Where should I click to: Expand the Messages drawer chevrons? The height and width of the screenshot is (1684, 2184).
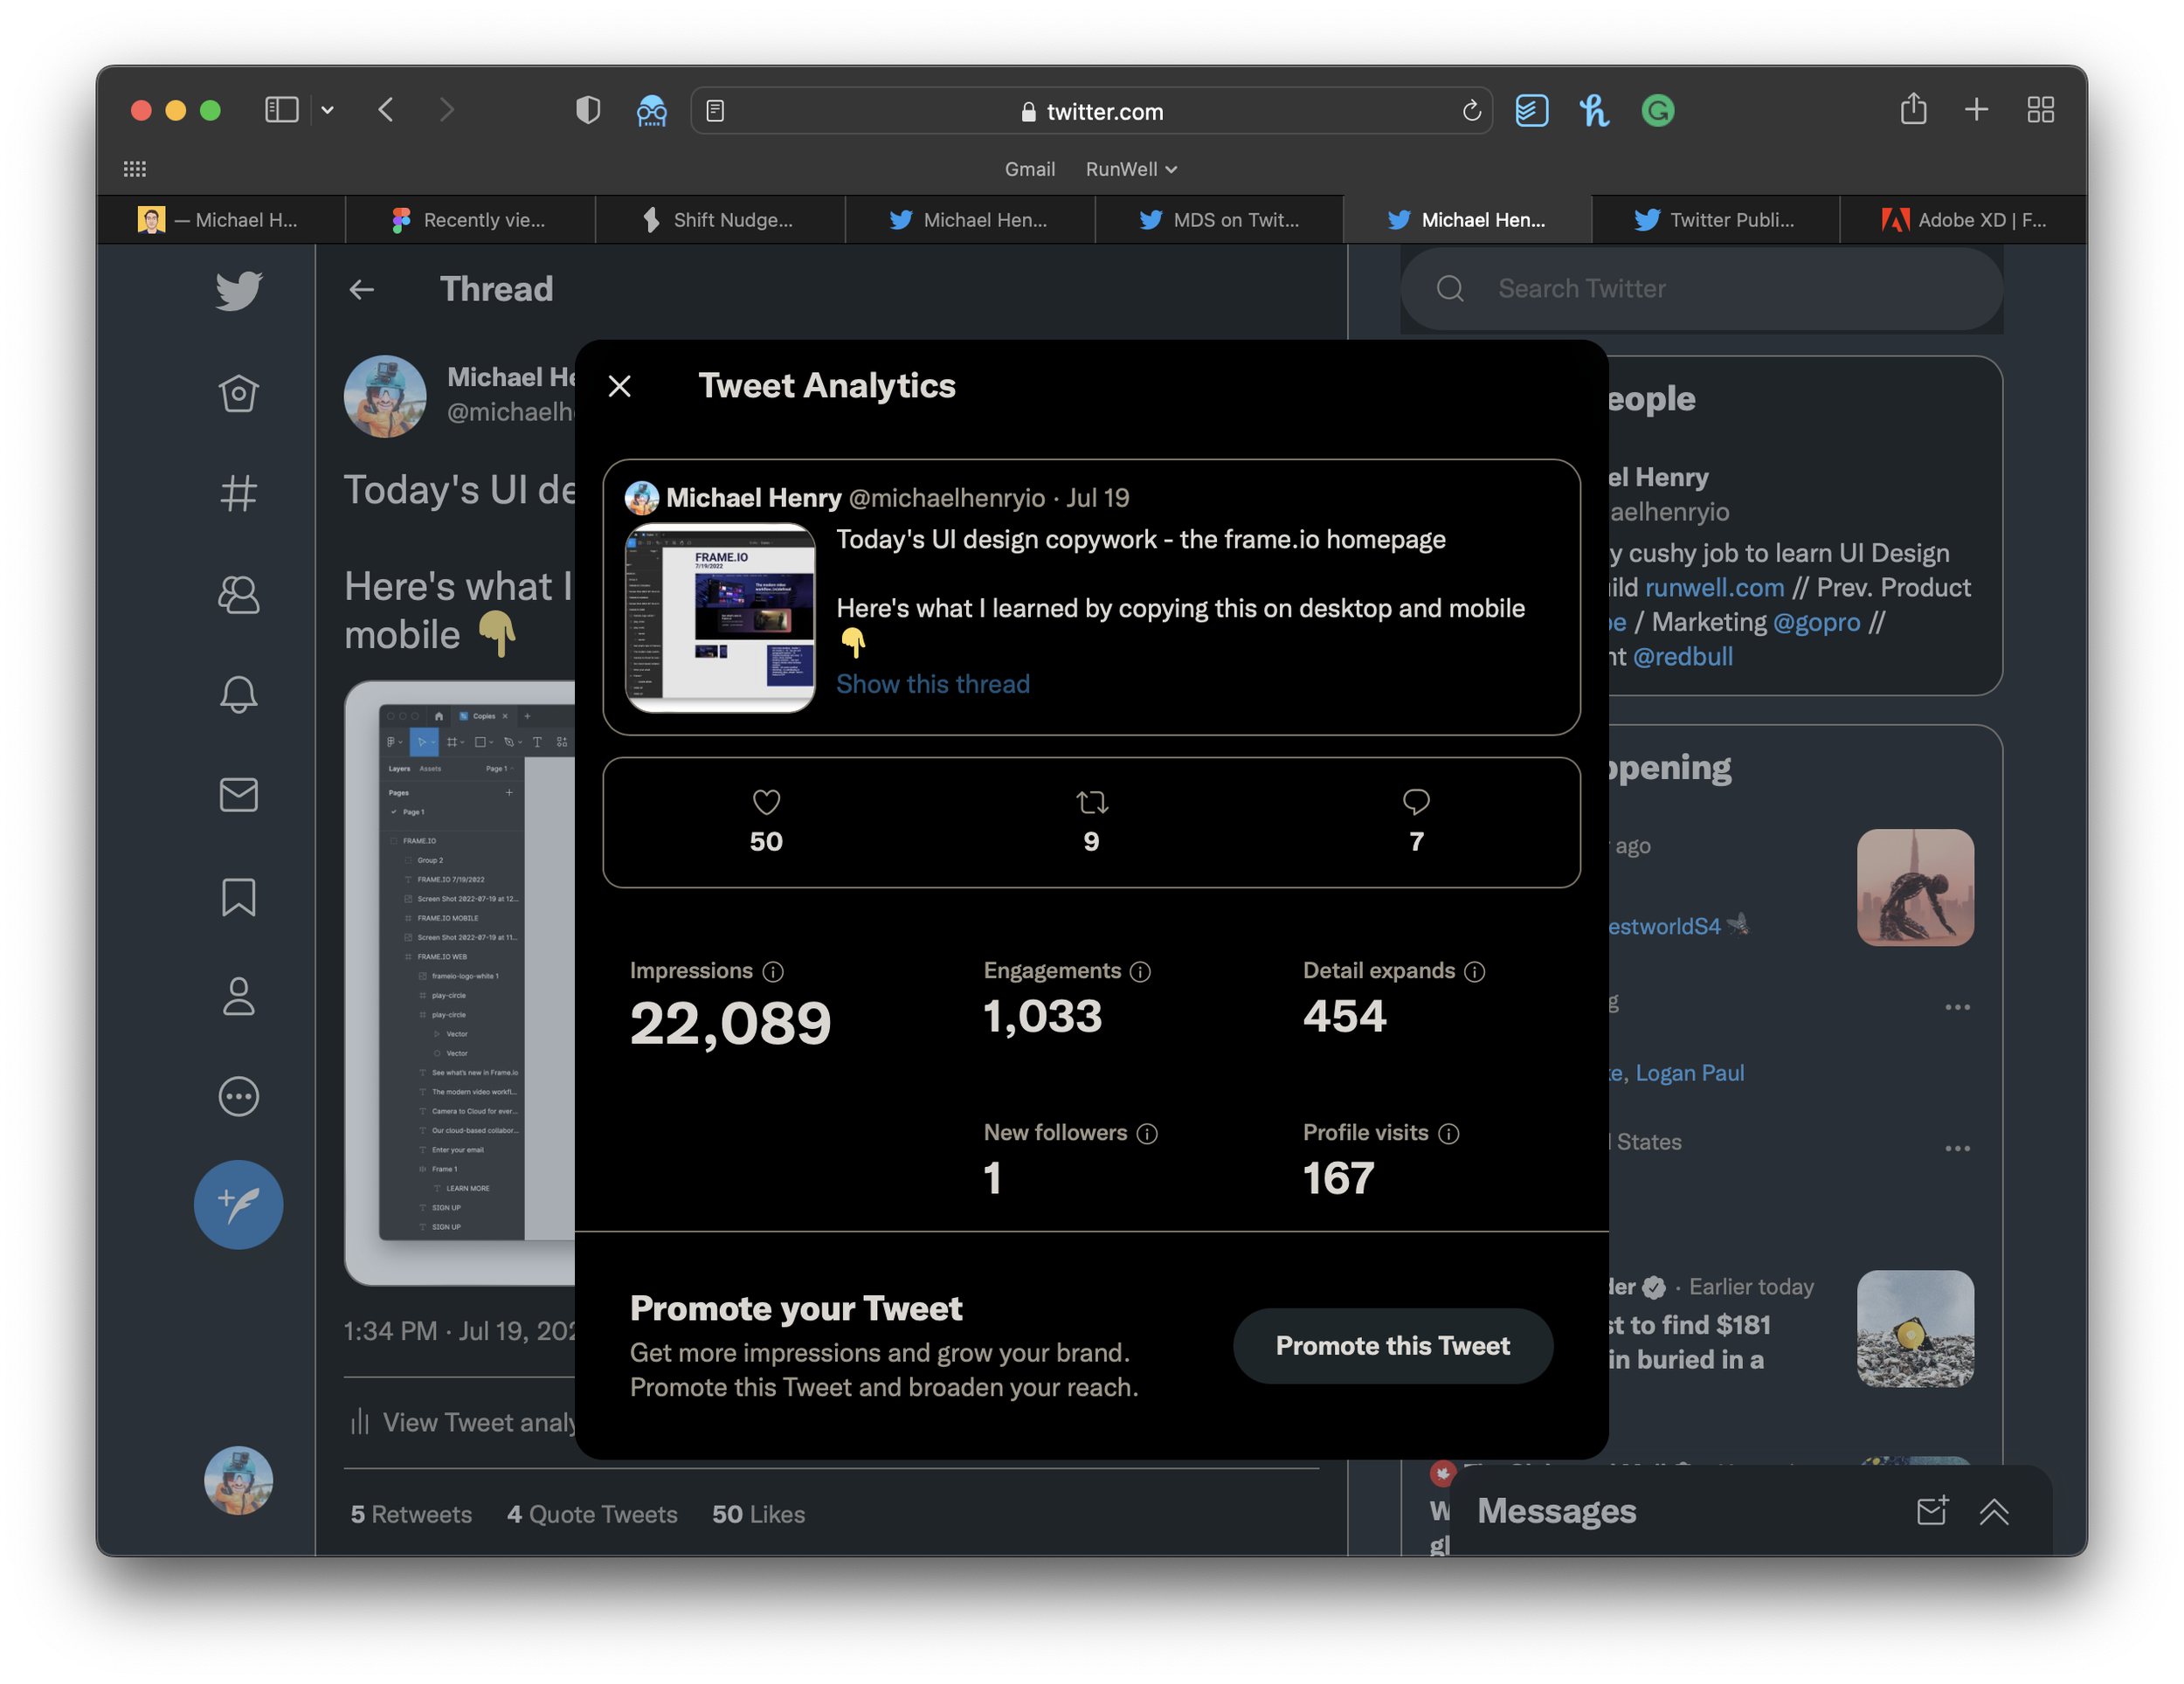click(x=1993, y=1511)
